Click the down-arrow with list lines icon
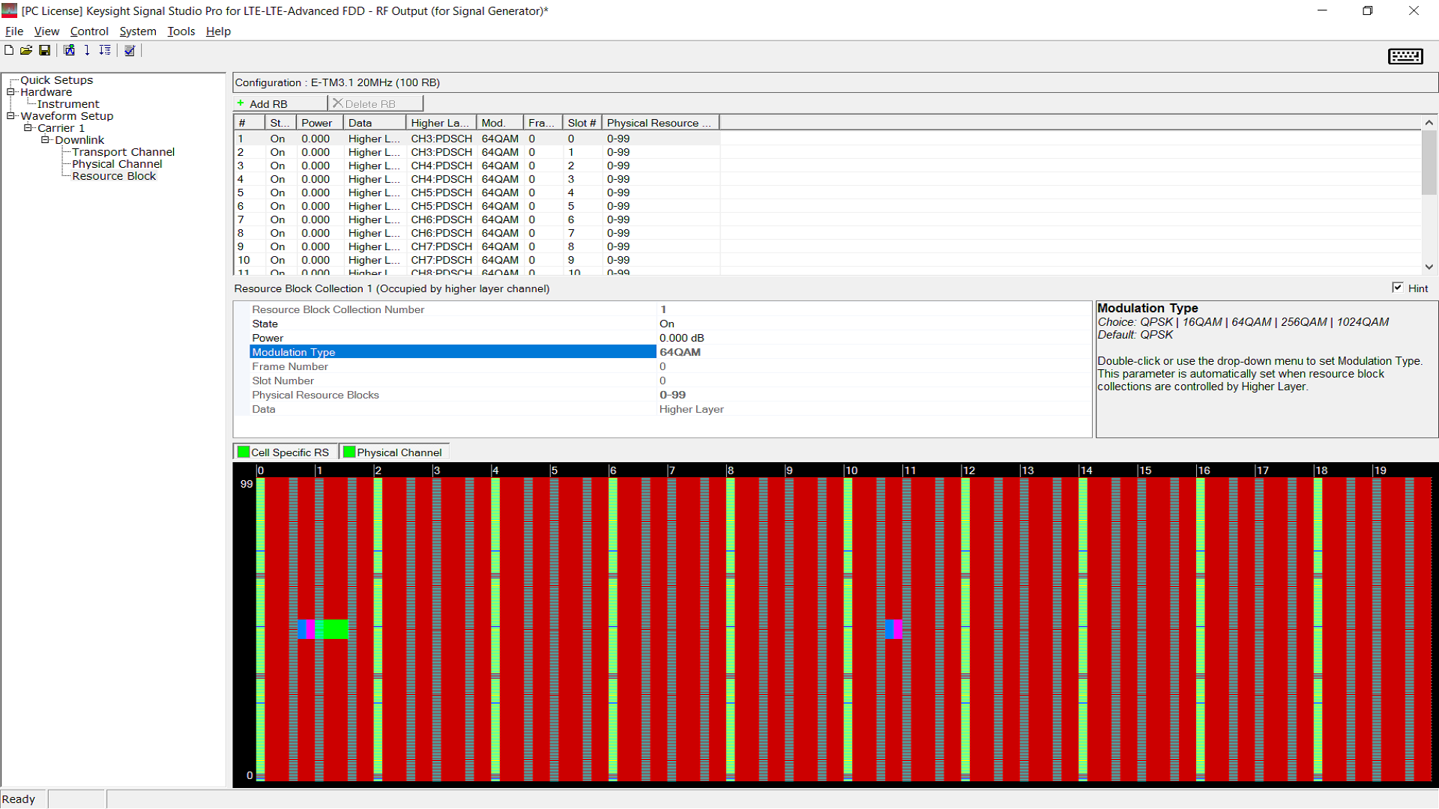Image resolution: width=1439 pixels, height=809 pixels. [105, 50]
